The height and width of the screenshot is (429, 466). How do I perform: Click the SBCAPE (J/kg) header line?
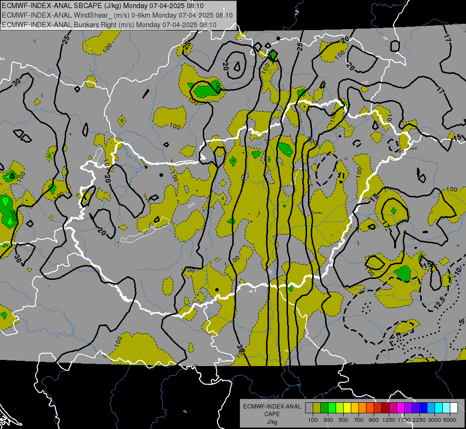(x=103, y=6)
